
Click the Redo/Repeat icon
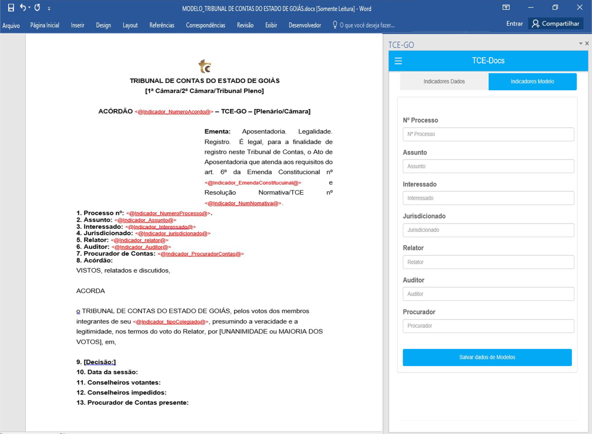pos(37,8)
